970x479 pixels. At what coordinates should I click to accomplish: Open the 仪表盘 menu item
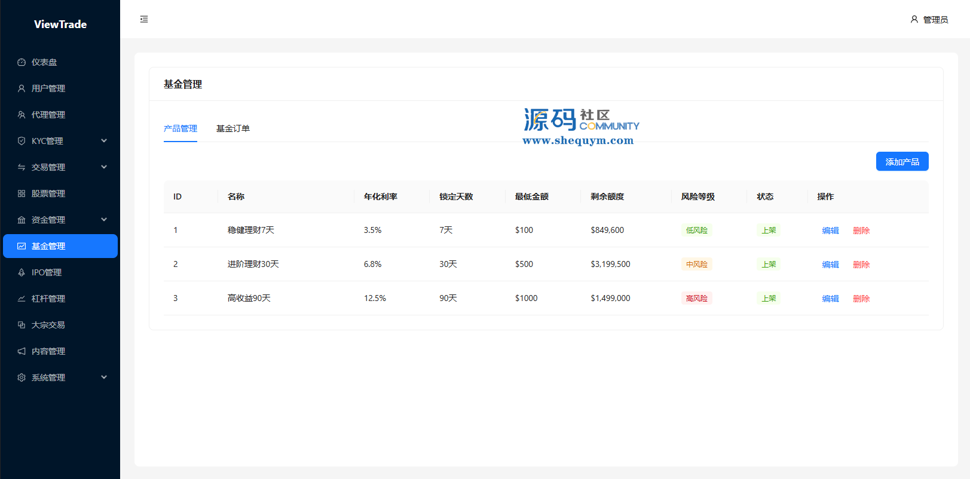coord(60,62)
